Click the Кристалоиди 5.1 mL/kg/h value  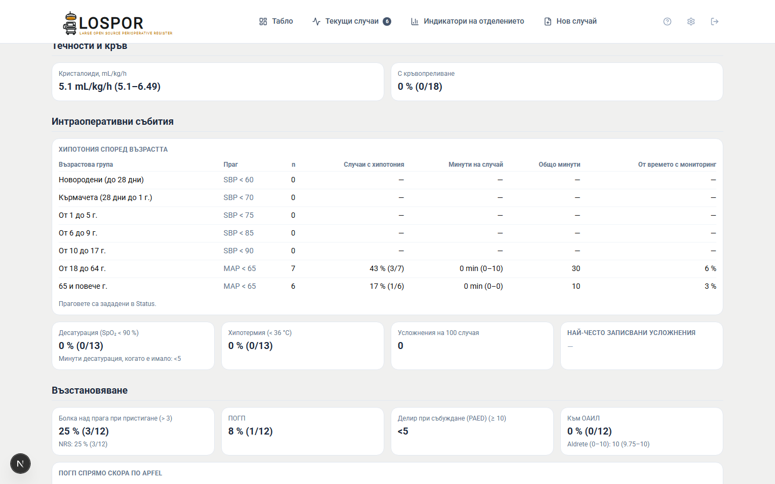[x=109, y=87]
